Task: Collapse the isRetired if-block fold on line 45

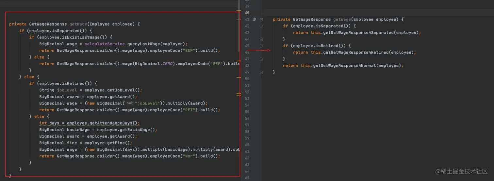Action: coord(261,46)
